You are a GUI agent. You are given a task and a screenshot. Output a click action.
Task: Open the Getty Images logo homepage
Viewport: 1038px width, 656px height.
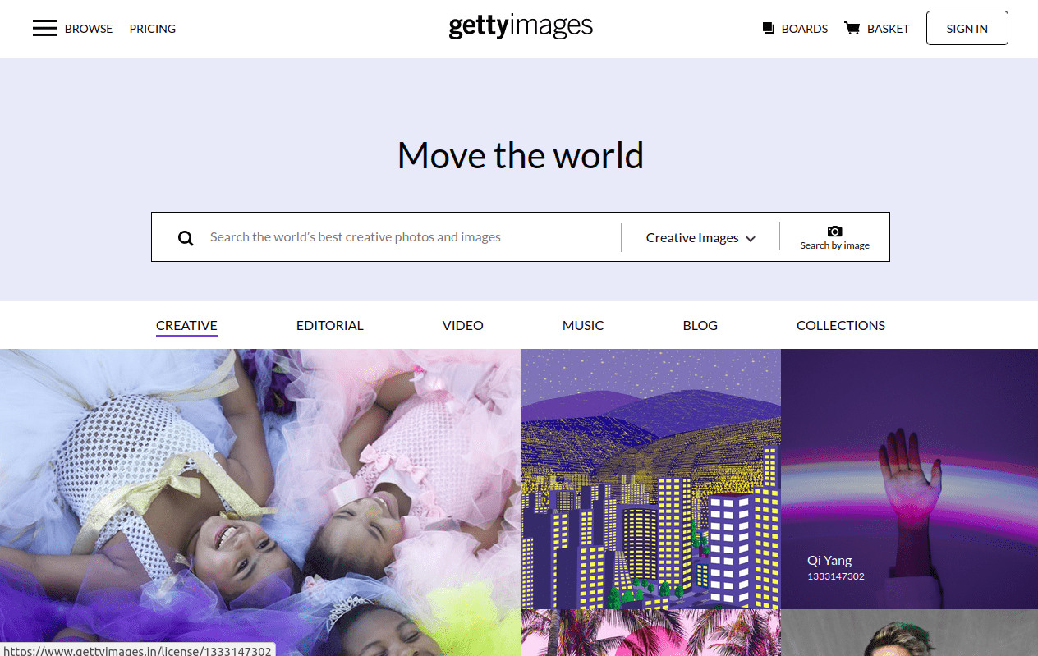pos(521,27)
